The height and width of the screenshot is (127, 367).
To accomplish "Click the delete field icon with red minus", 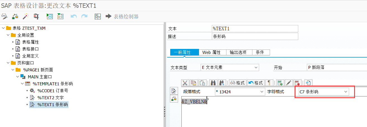I will point(297,83).
